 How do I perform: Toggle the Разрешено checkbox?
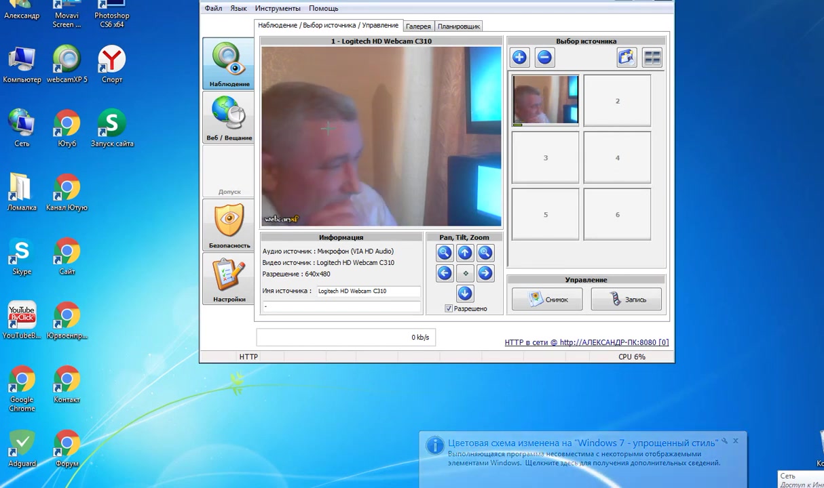click(449, 308)
